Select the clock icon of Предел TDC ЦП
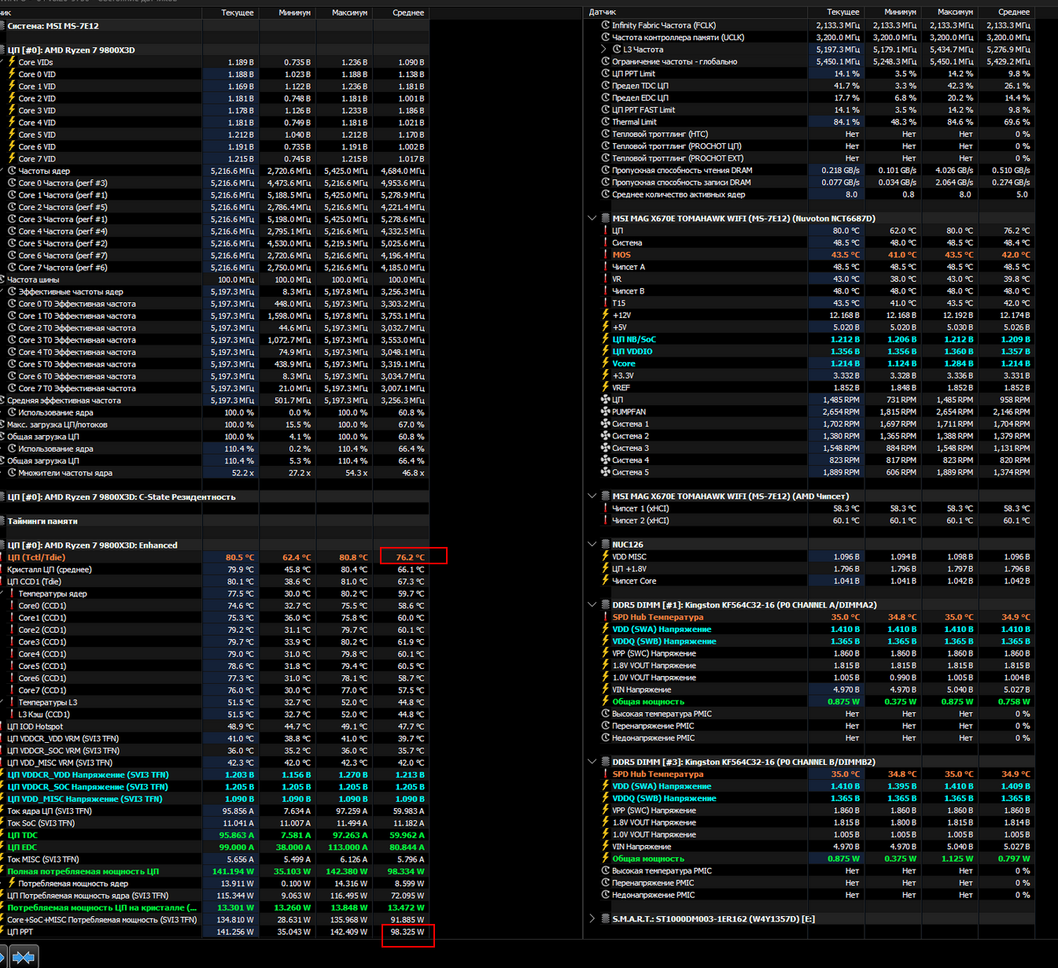Image resolution: width=1058 pixels, height=968 pixels. tap(606, 86)
